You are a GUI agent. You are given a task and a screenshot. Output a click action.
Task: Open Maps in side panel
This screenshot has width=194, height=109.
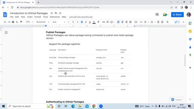(x=190, y=55)
